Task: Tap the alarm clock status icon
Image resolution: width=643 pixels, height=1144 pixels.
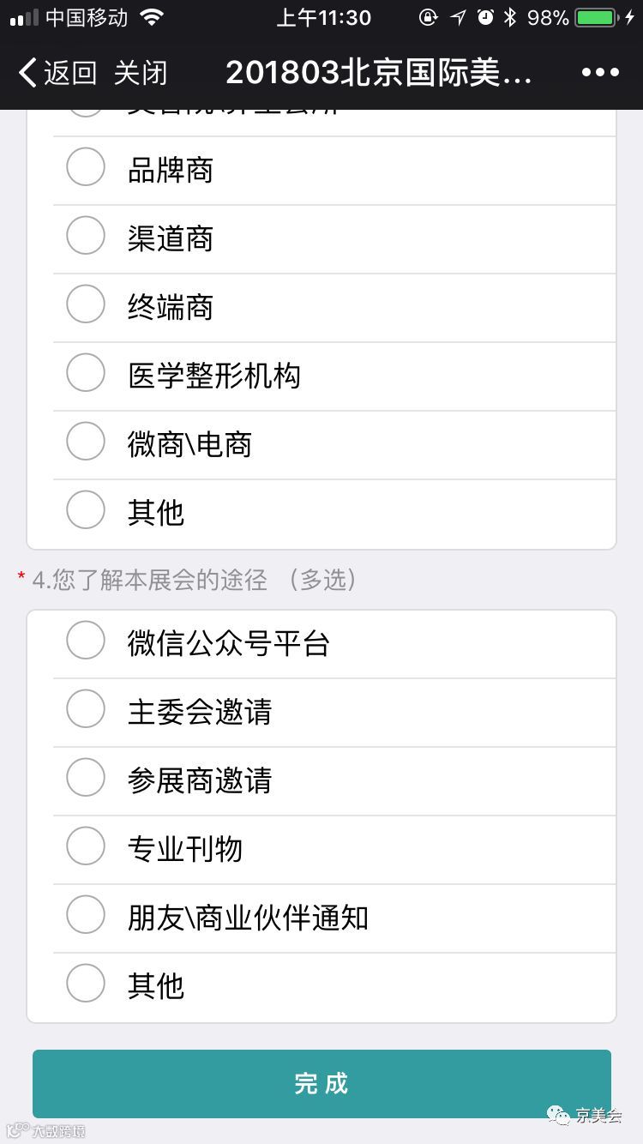Action: tap(485, 17)
